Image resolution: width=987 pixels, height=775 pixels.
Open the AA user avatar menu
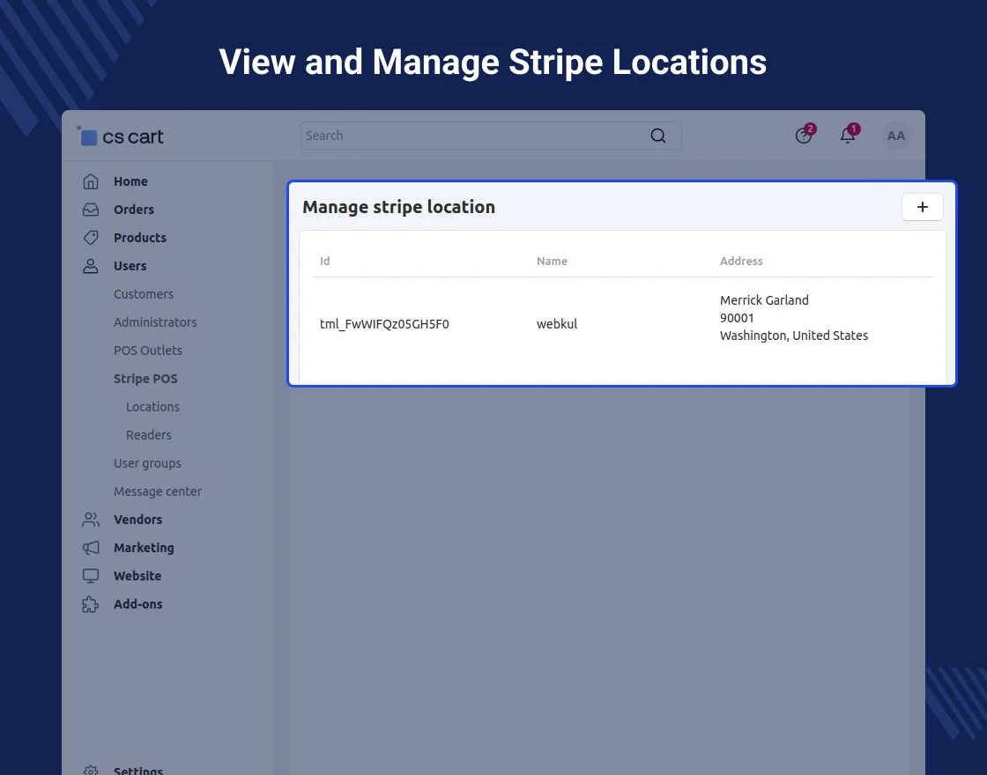tap(895, 136)
